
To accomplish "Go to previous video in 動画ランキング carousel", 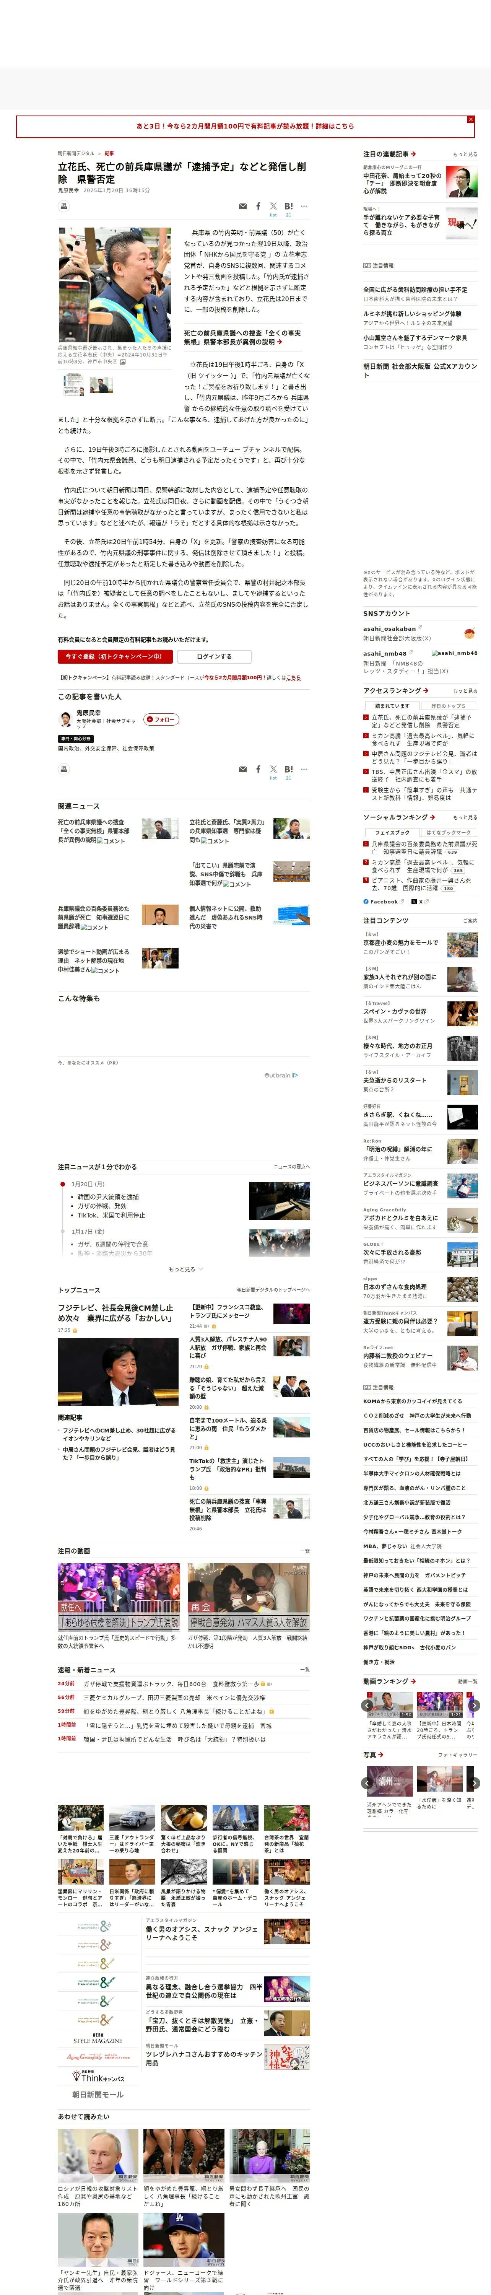I will click(x=367, y=1705).
